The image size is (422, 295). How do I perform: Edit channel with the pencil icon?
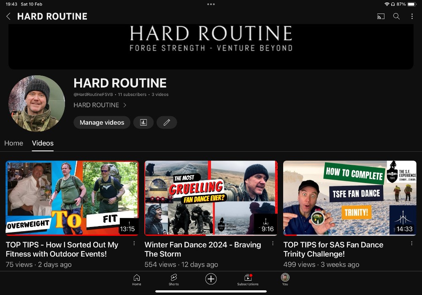pyautogui.click(x=167, y=123)
